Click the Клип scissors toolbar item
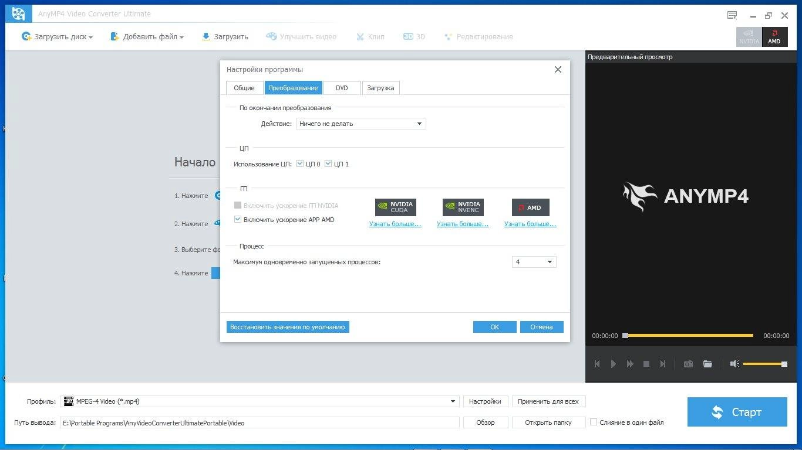The height and width of the screenshot is (450, 802). [370, 37]
